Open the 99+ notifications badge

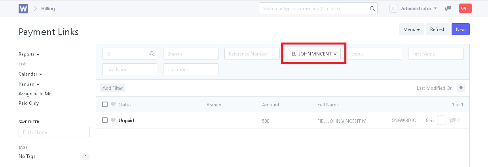click(x=465, y=8)
